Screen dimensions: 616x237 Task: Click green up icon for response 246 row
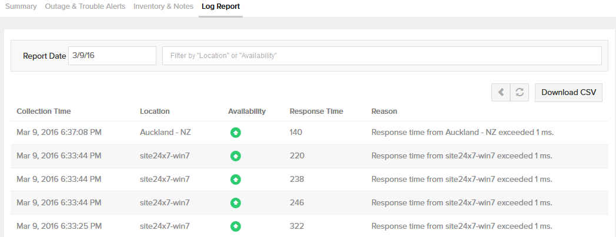pos(236,203)
